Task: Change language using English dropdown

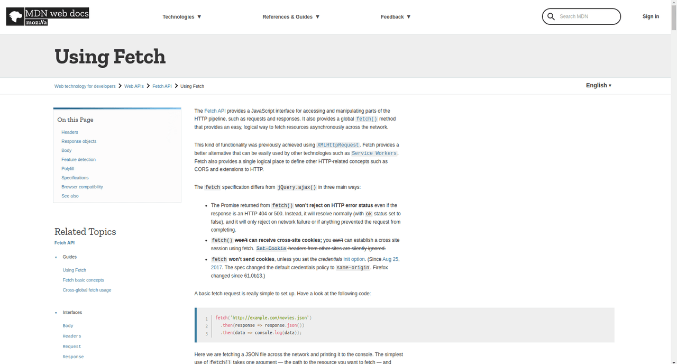Action: [x=599, y=85]
